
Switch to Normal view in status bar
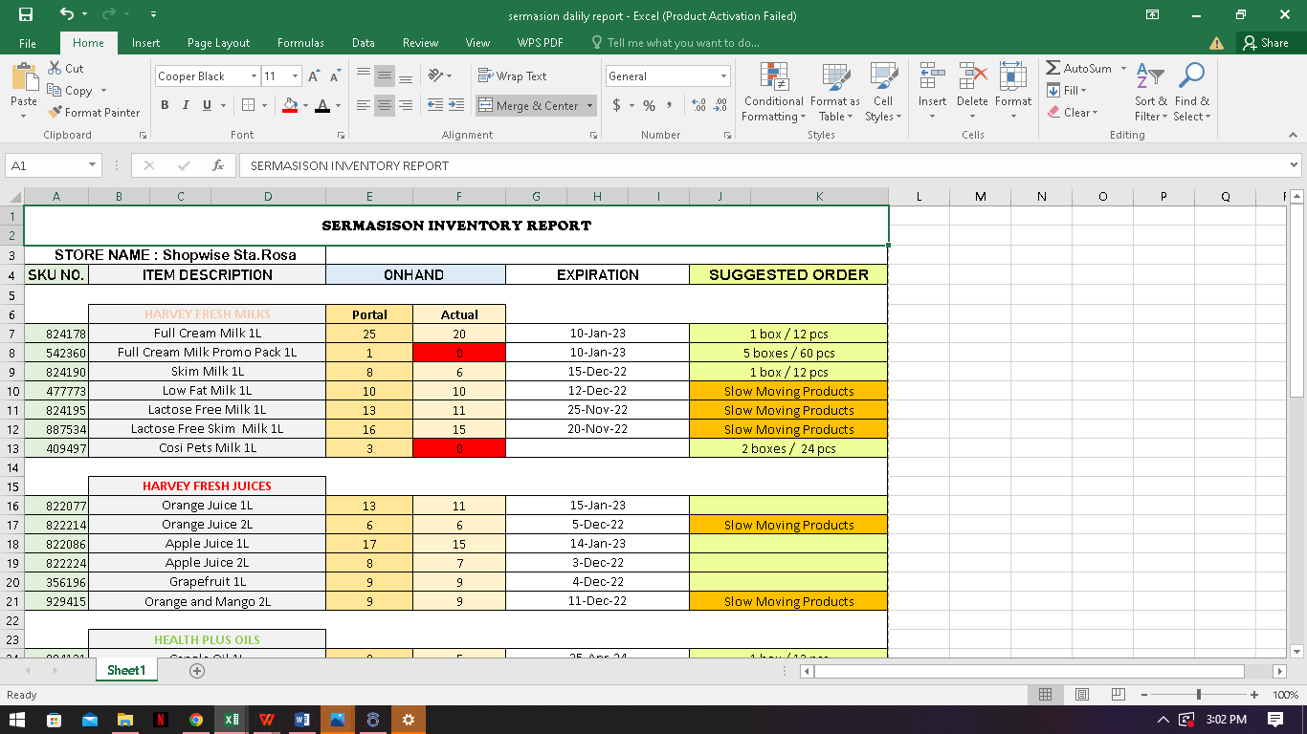[1046, 695]
